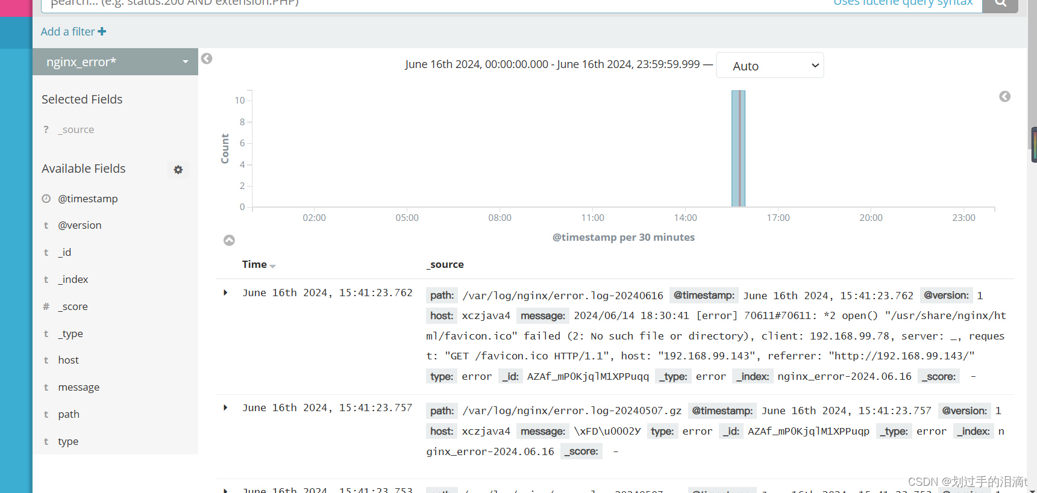Select the host available field
This screenshot has height=493, width=1037.
69,360
